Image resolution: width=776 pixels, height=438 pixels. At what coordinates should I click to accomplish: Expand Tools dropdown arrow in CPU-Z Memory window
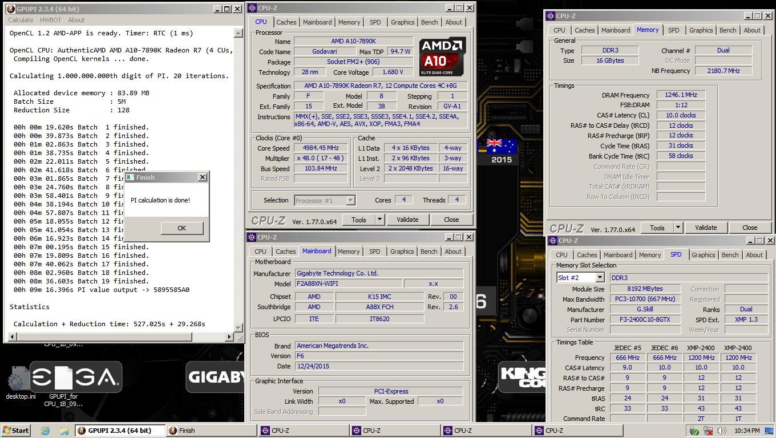(678, 228)
